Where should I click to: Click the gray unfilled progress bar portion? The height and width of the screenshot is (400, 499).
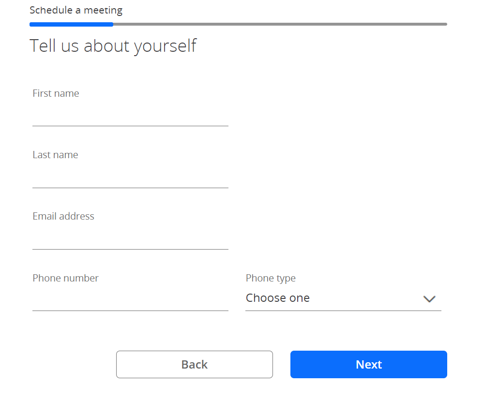(x=280, y=24)
